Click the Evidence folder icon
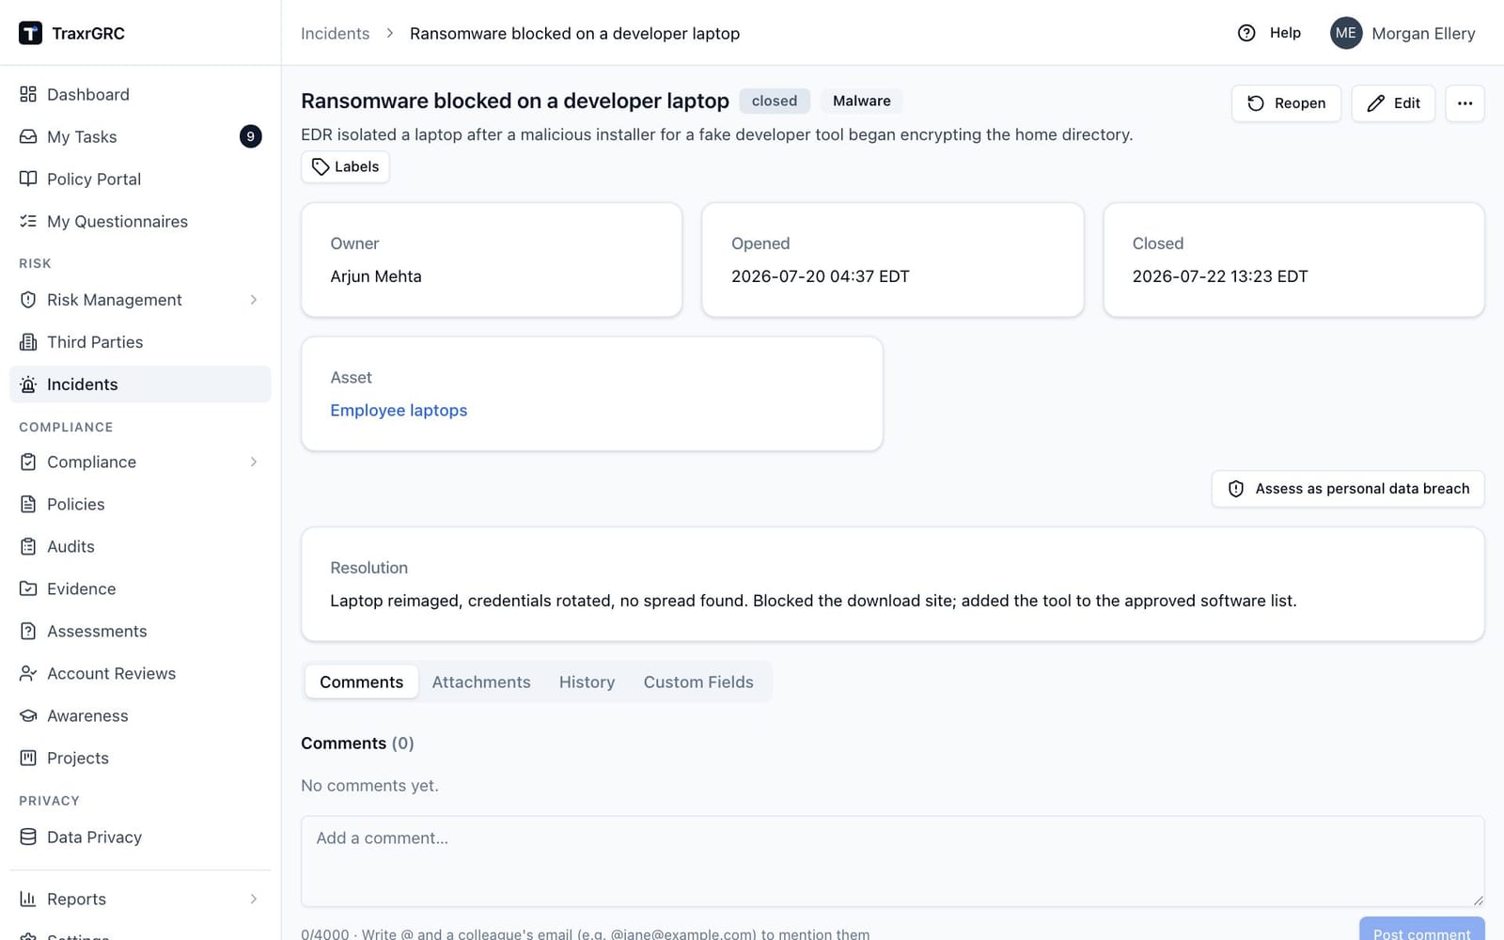 click(x=28, y=588)
